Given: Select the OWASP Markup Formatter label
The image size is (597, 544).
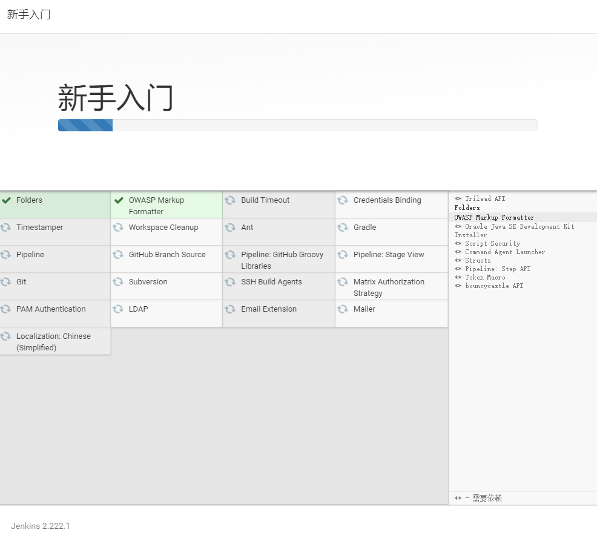Looking at the screenshot, I should pos(156,206).
